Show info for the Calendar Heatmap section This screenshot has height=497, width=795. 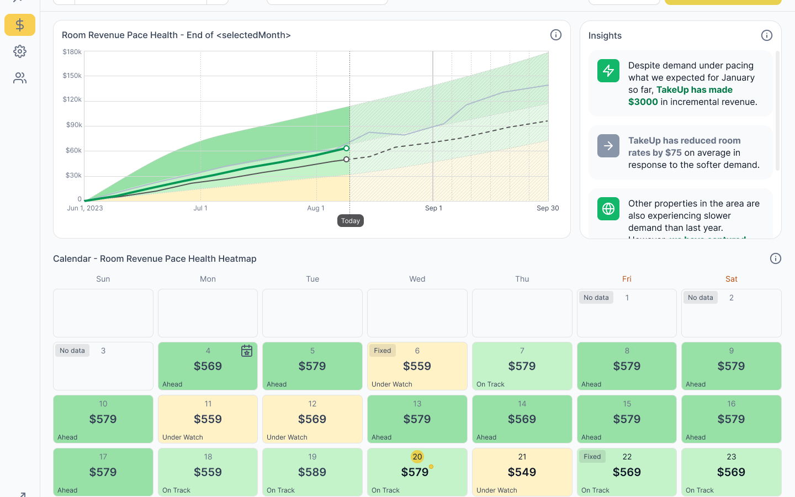pos(775,258)
